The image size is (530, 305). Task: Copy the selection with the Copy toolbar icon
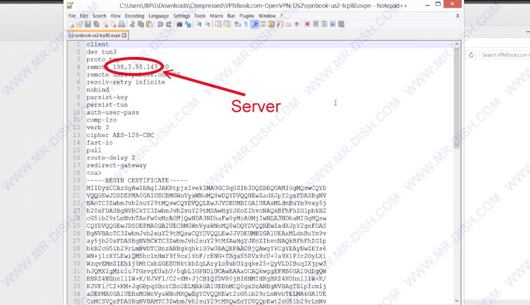click(141, 25)
